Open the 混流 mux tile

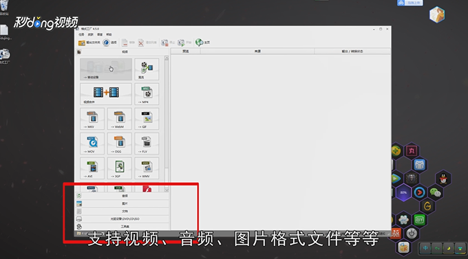click(x=147, y=69)
